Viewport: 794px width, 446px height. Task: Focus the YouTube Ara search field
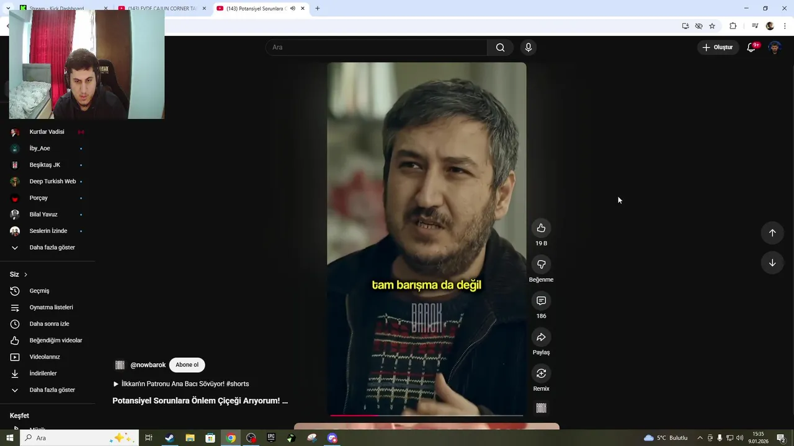pos(377,47)
